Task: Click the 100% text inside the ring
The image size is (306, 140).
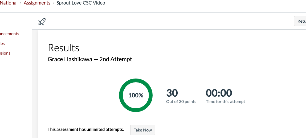Action: pyautogui.click(x=136, y=95)
